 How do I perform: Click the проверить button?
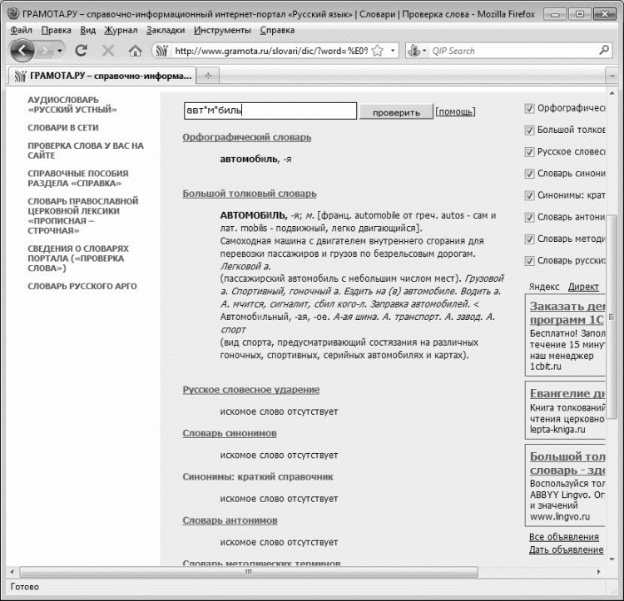[x=396, y=112]
